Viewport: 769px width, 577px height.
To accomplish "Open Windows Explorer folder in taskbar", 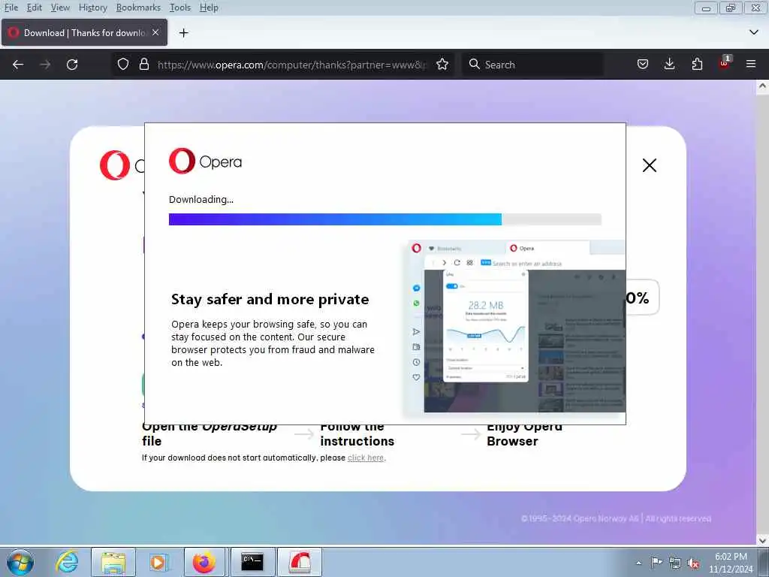I will [113, 562].
